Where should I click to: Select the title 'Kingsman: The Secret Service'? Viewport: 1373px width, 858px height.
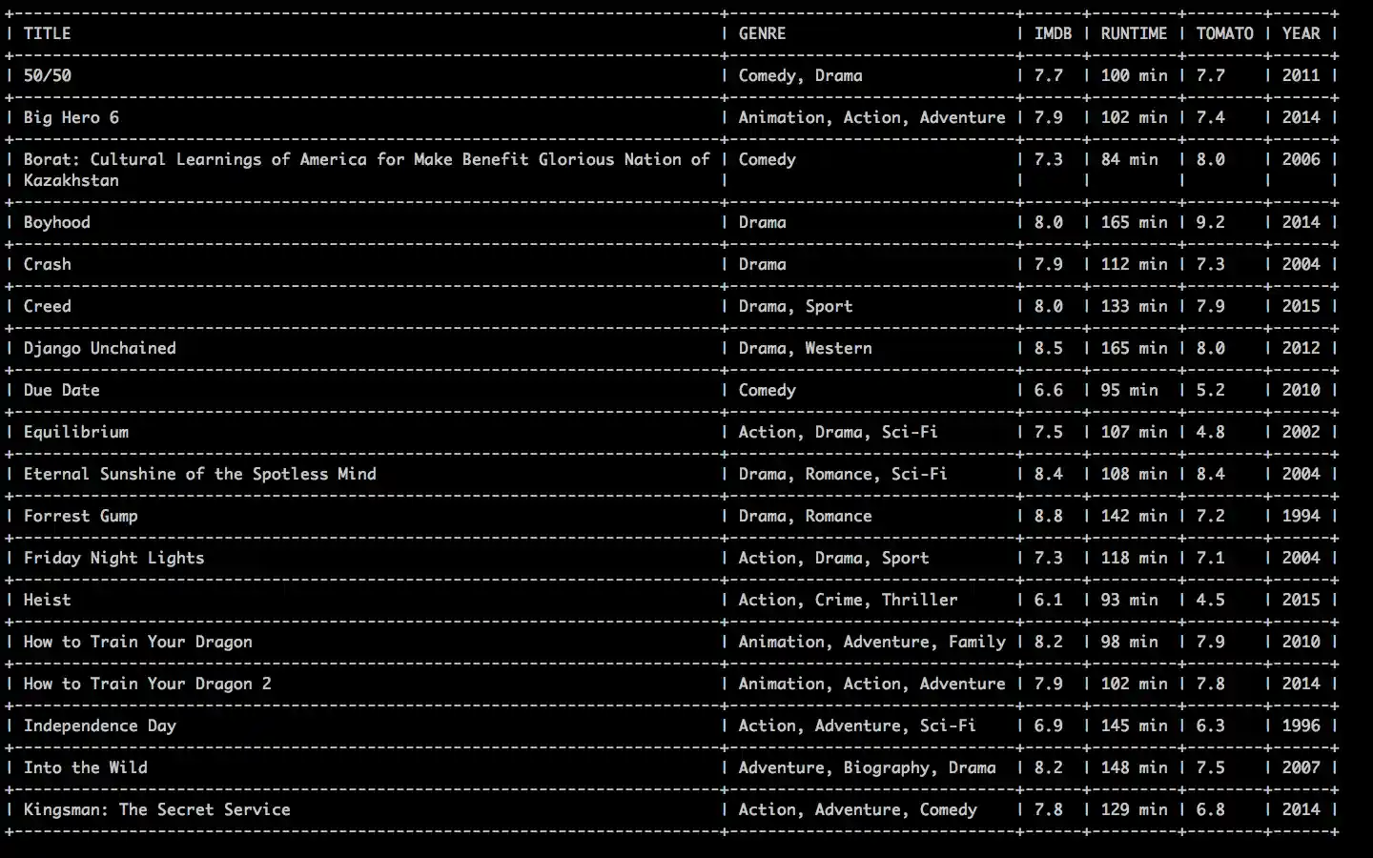(x=156, y=809)
